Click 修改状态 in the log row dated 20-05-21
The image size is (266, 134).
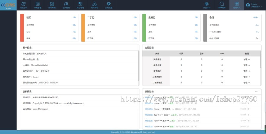[149, 127]
